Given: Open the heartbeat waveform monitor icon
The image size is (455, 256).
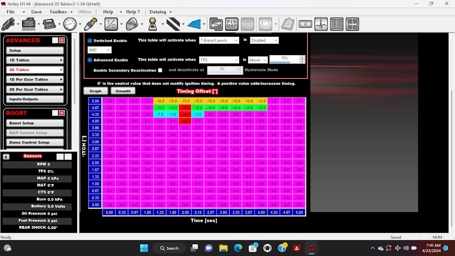Looking at the screenshot, I should coord(321,24).
